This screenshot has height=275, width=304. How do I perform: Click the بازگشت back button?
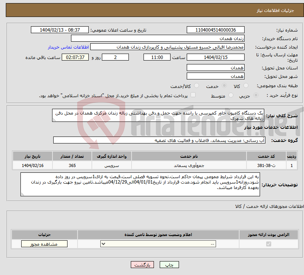142,265
